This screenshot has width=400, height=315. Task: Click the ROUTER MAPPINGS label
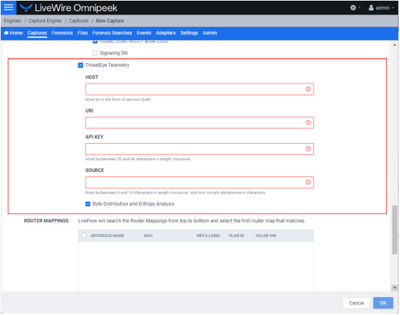tap(46, 221)
